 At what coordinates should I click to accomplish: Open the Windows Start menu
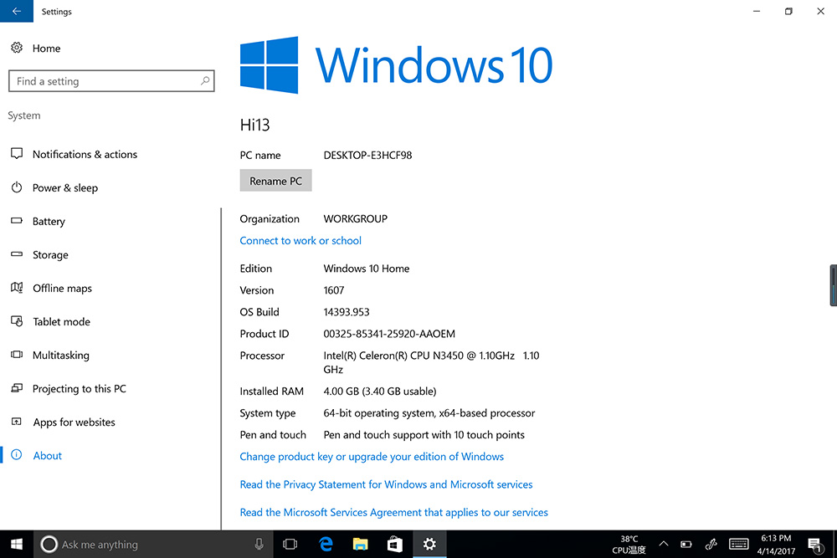pos(17,544)
